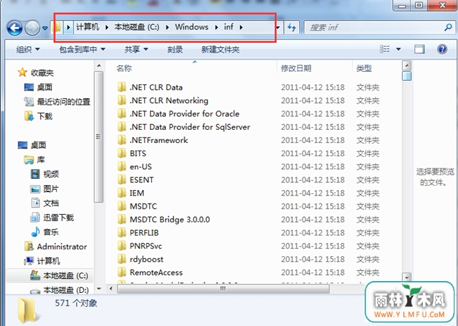The image size is (458, 326).
Task: Sort by the 名称 column header
Action: coord(124,68)
